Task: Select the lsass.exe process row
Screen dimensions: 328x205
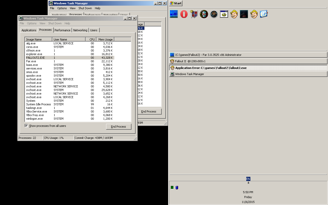Action: pos(69,65)
